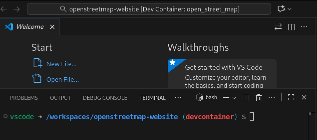
Task: Create new terminal with plus icon
Action: coord(226,98)
